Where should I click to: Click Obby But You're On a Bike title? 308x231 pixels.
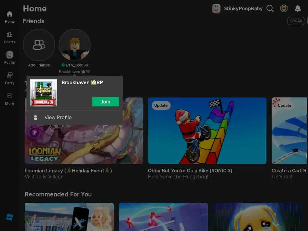click(x=190, y=171)
